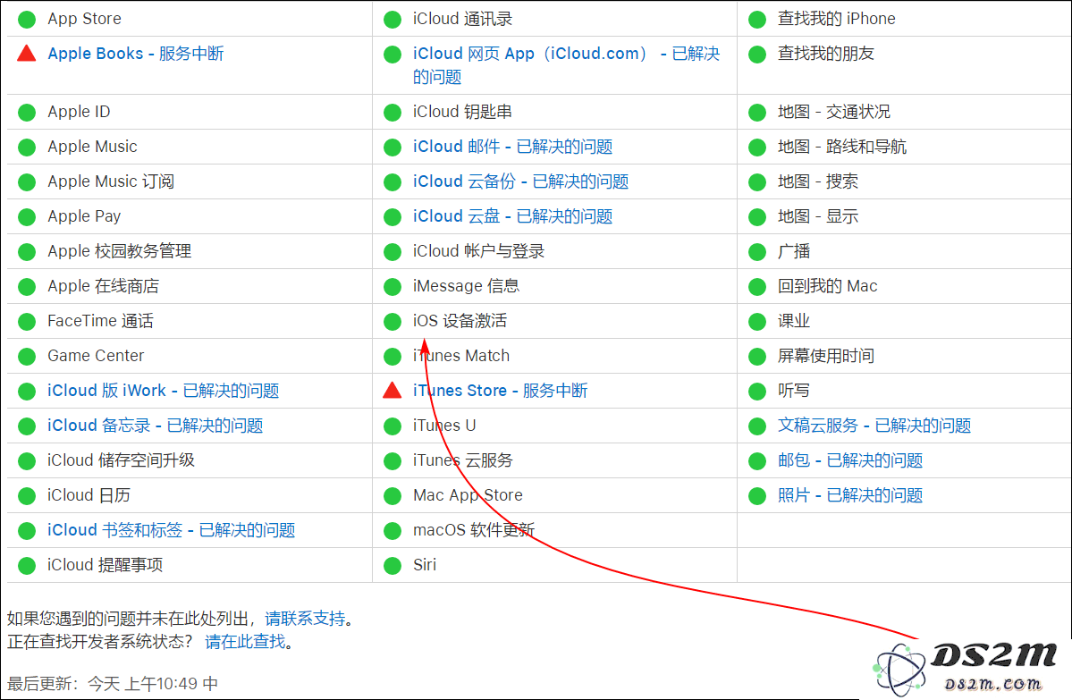Click the green dot beside Siri

coord(393,565)
